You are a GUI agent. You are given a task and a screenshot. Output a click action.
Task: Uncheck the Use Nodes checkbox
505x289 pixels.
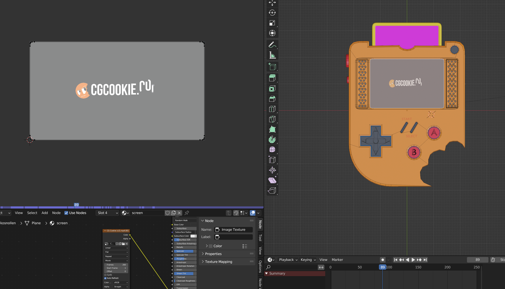pos(66,213)
